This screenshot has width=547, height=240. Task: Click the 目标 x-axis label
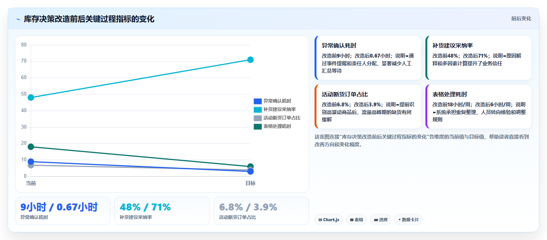[x=250, y=183]
